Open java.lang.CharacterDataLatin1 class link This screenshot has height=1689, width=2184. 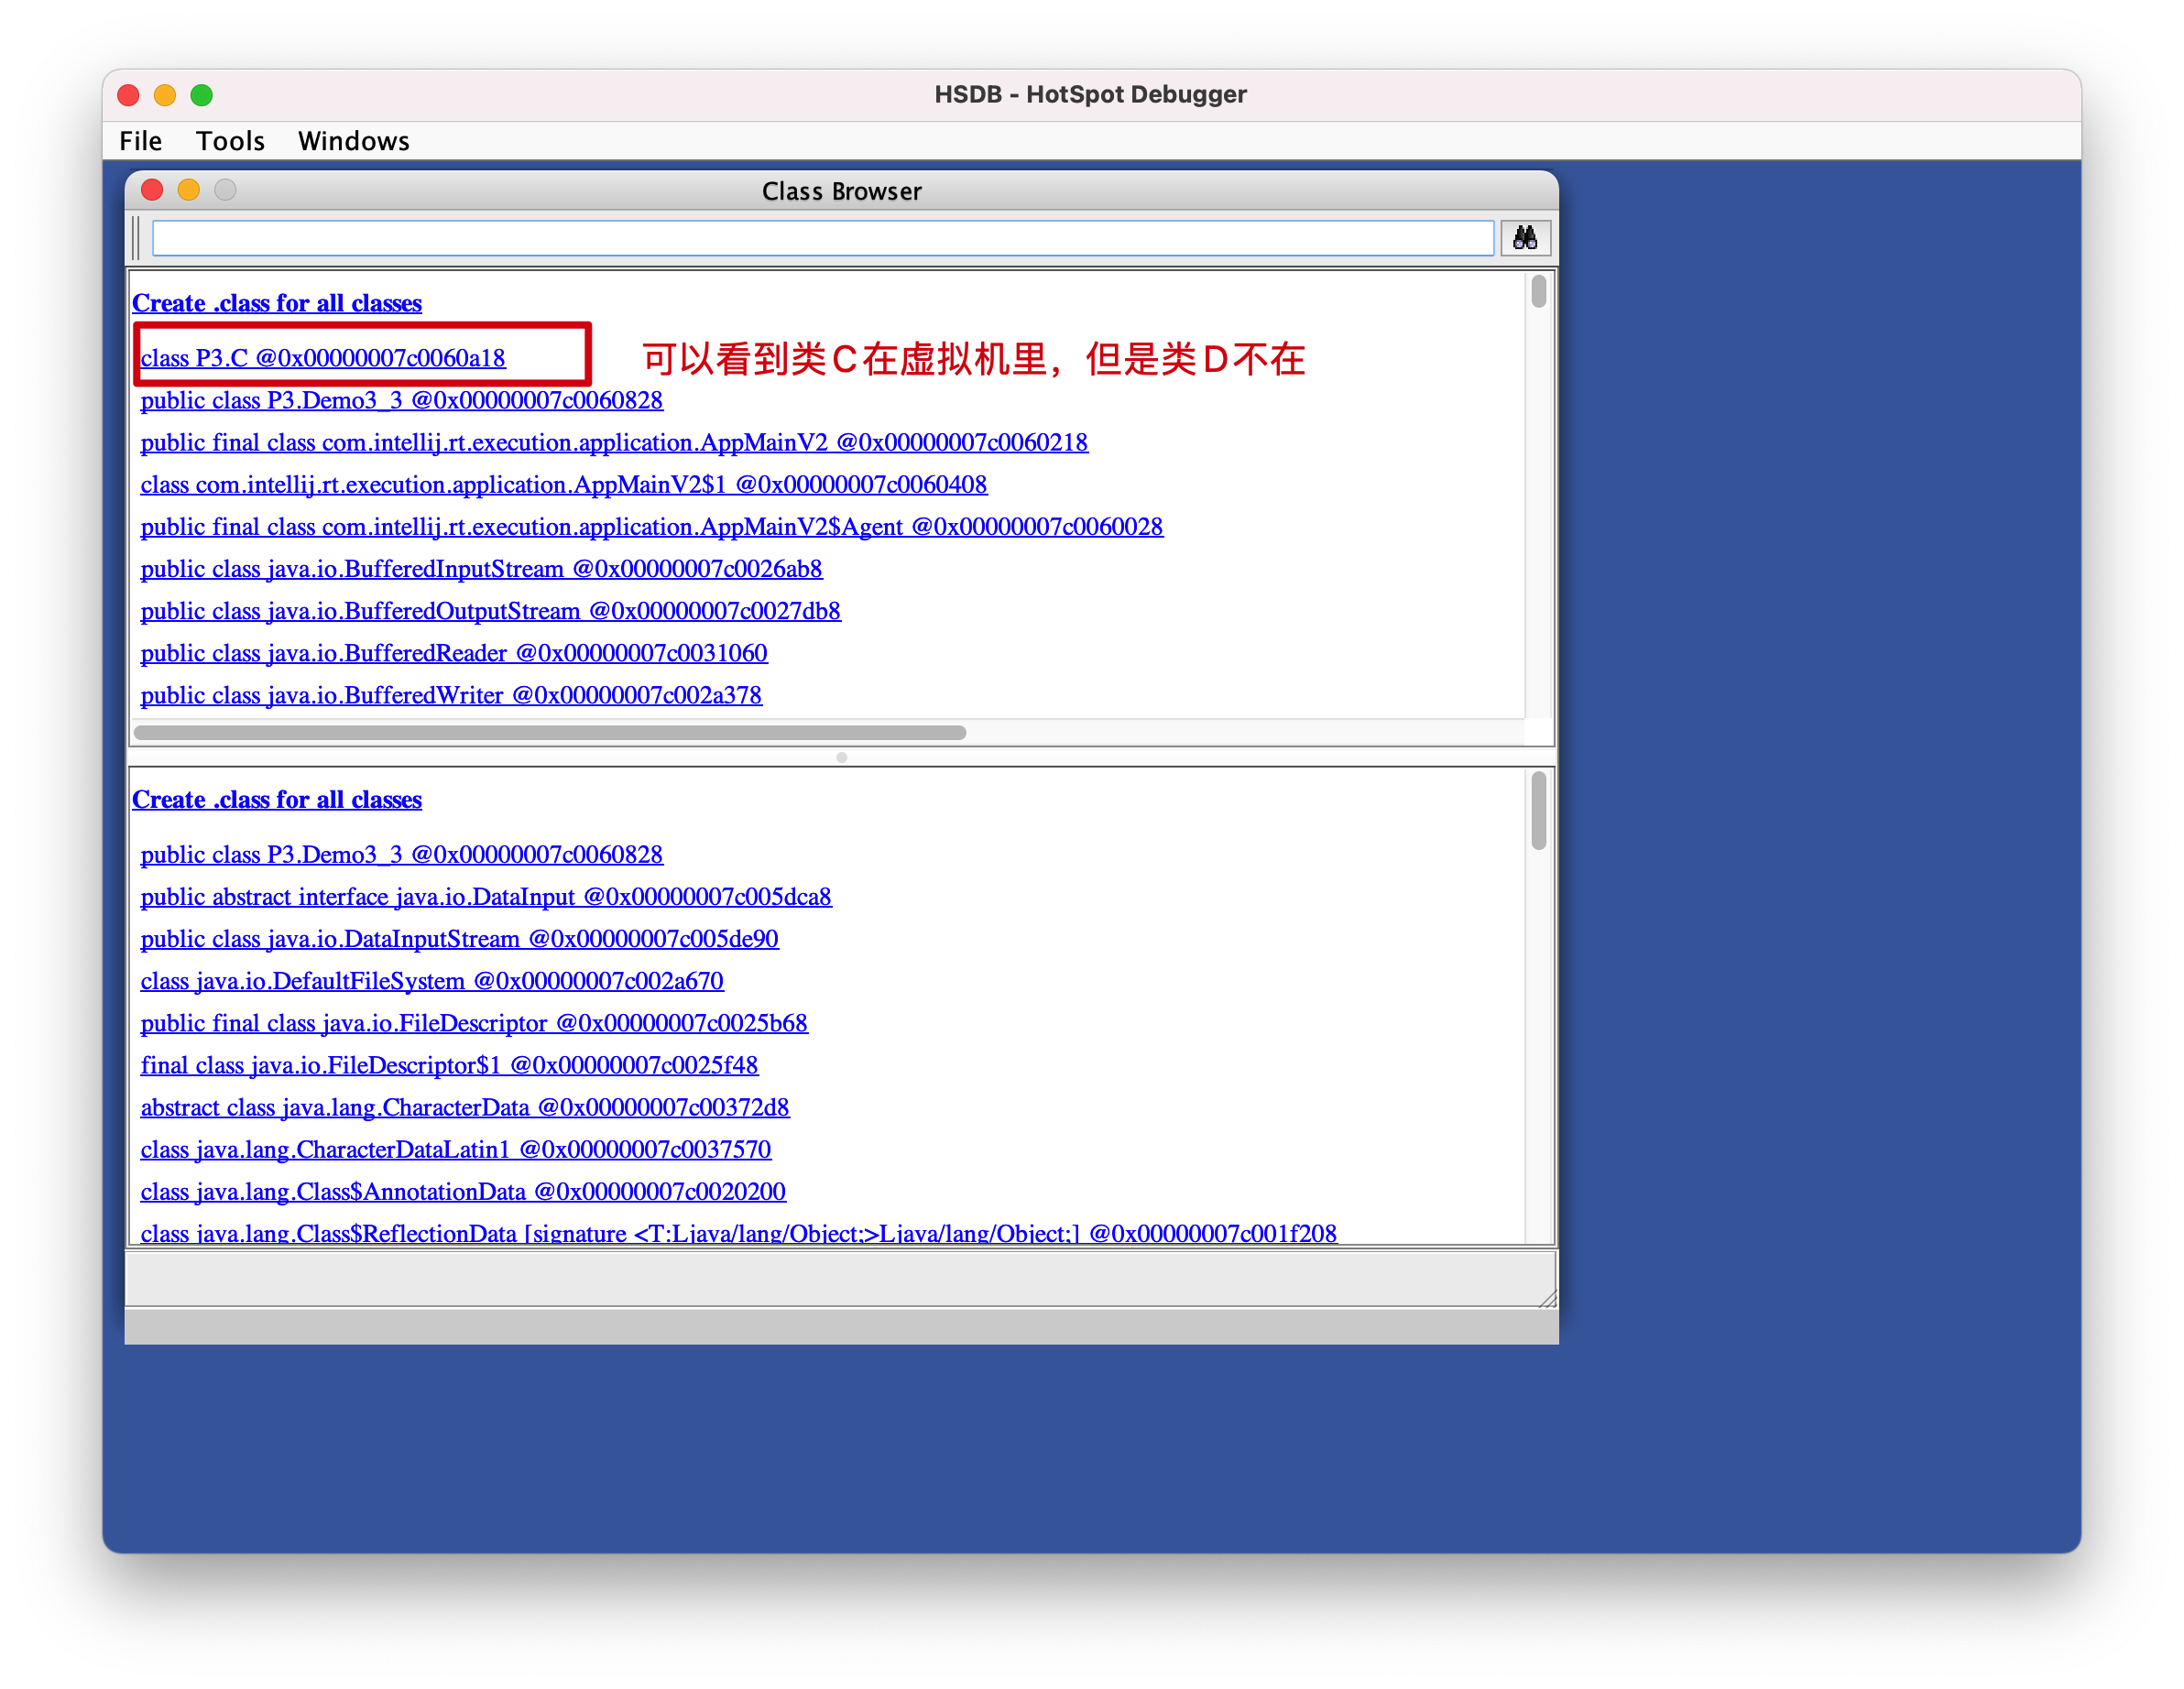click(455, 1150)
